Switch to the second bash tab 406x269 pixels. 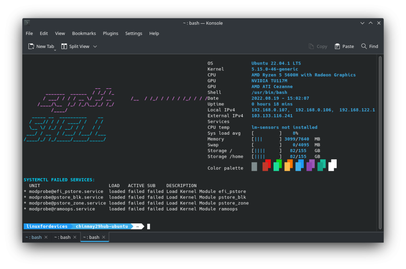tap(63, 237)
